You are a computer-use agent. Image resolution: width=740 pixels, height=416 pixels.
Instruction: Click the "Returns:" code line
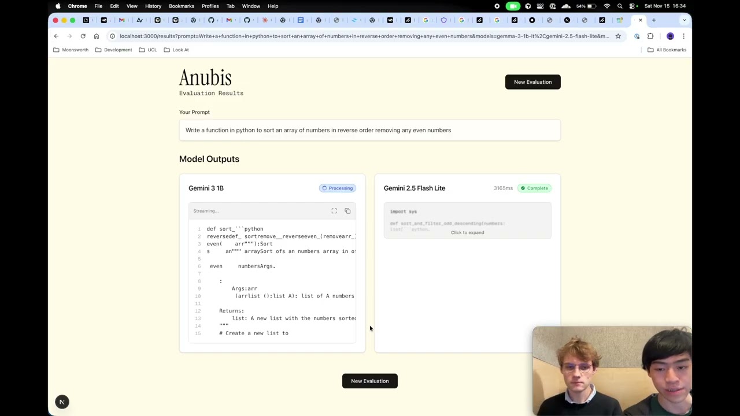pyautogui.click(x=231, y=311)
